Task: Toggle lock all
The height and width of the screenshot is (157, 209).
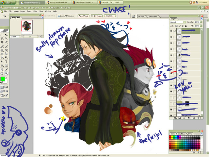Action: tap(186, 26)
